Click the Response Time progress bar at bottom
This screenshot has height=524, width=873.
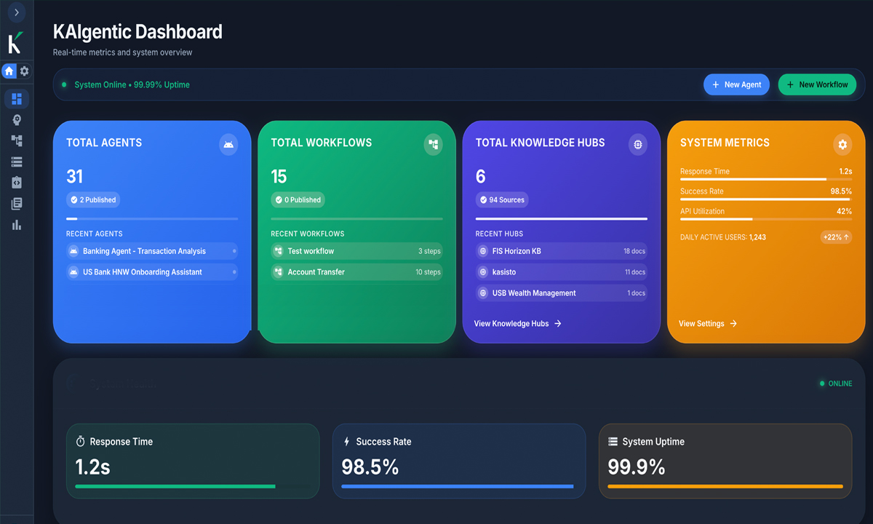coord(175,486)
